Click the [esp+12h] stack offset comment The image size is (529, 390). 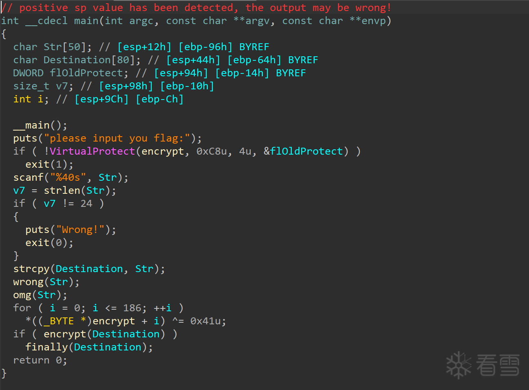[x=144, y=47]
